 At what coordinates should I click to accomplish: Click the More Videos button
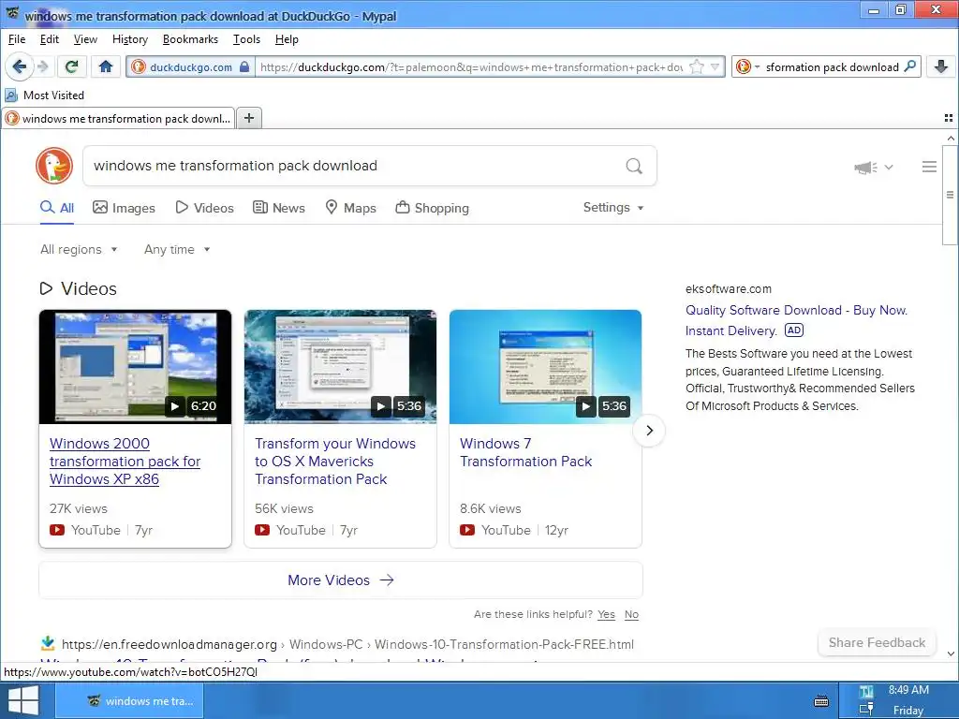tap(341, 580)
